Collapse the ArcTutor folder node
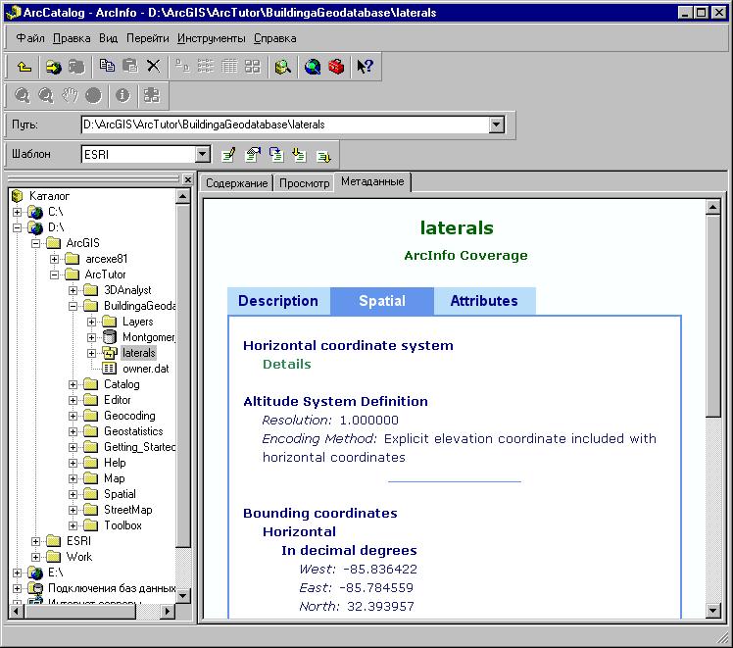 [55, 274]
